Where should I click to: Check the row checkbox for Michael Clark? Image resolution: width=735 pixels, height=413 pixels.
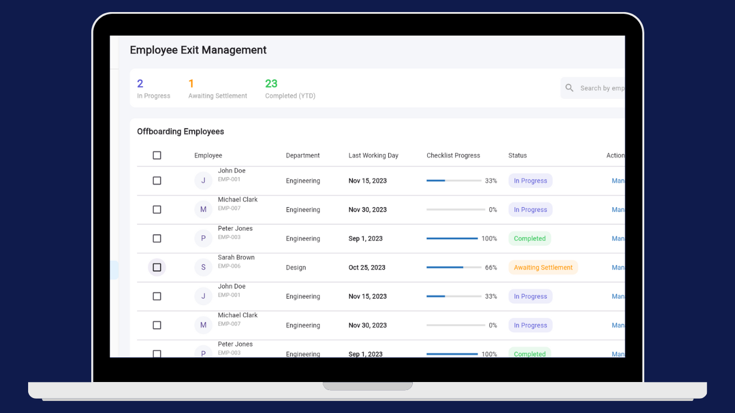pyautogui.click(x=157, y=209)
